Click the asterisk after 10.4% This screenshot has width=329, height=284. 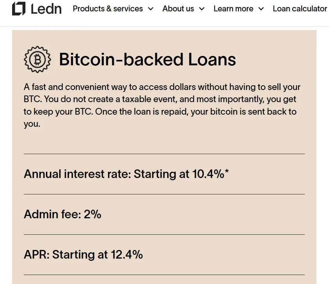(226, 171)
